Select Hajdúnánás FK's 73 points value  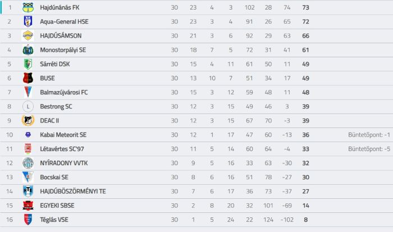305,7
